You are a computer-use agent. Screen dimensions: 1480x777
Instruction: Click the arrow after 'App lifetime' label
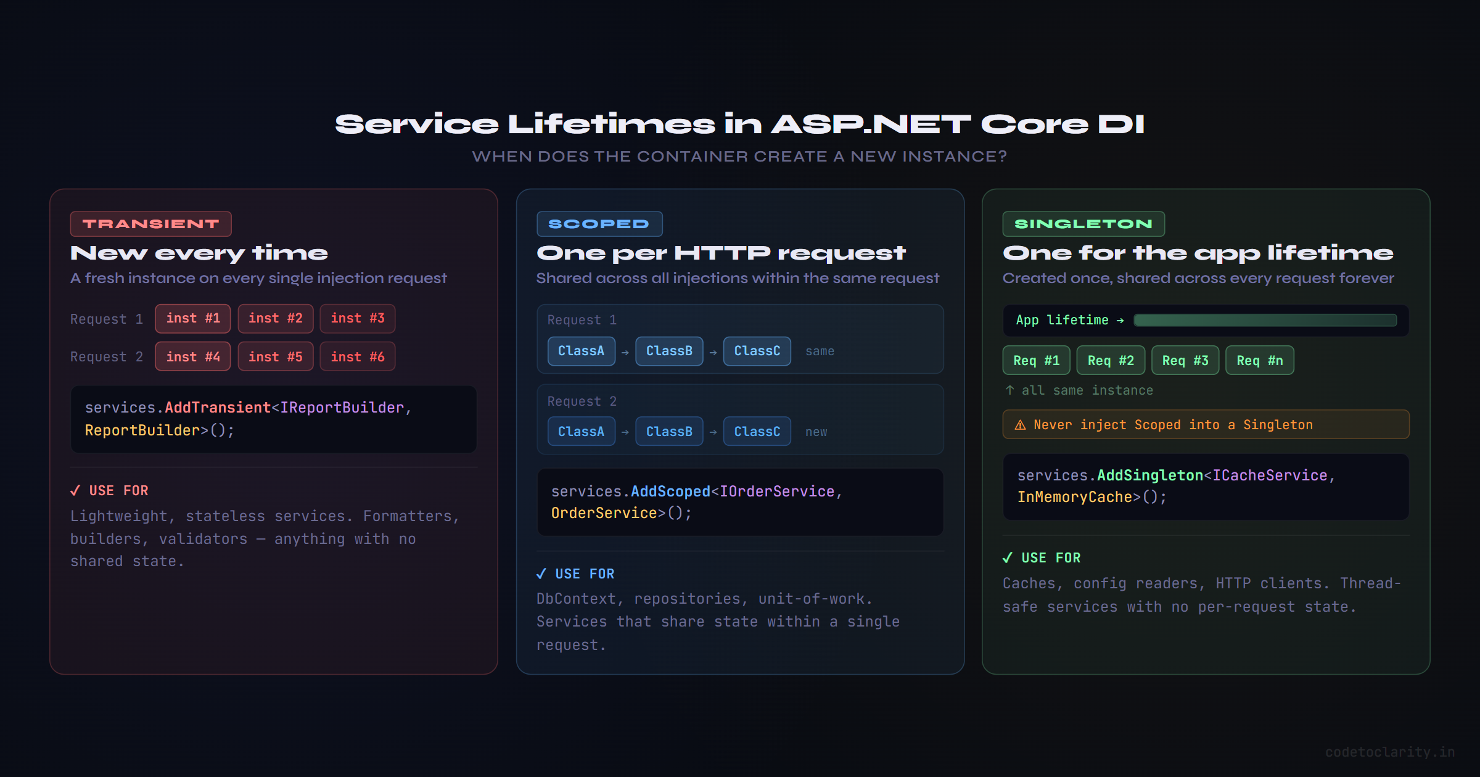(1120, 319)
